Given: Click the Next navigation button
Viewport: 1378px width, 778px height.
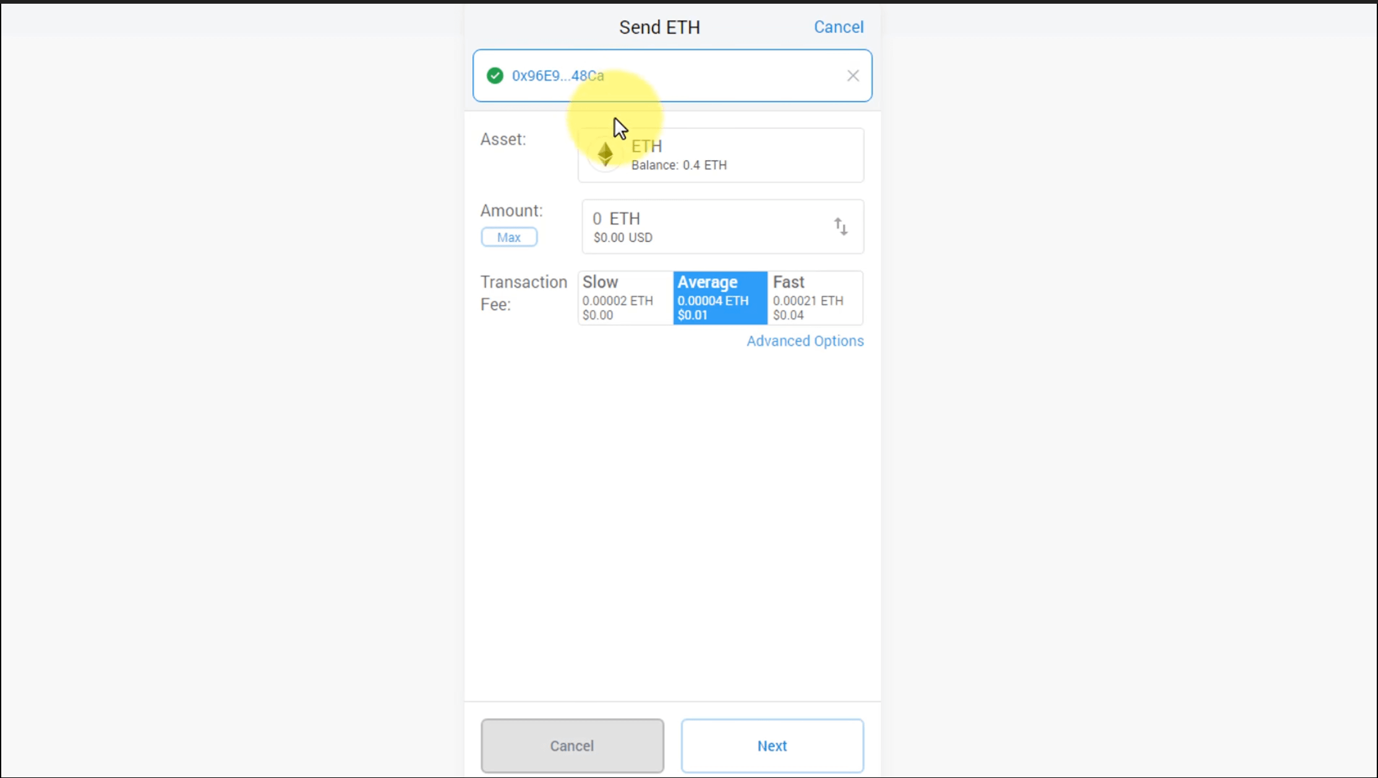Looking at the screenshot, I should [772, 745].
